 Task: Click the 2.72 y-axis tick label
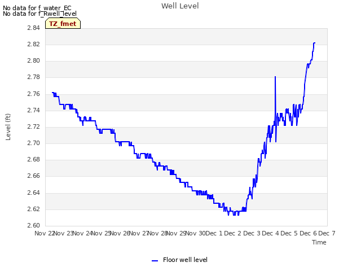33,126
